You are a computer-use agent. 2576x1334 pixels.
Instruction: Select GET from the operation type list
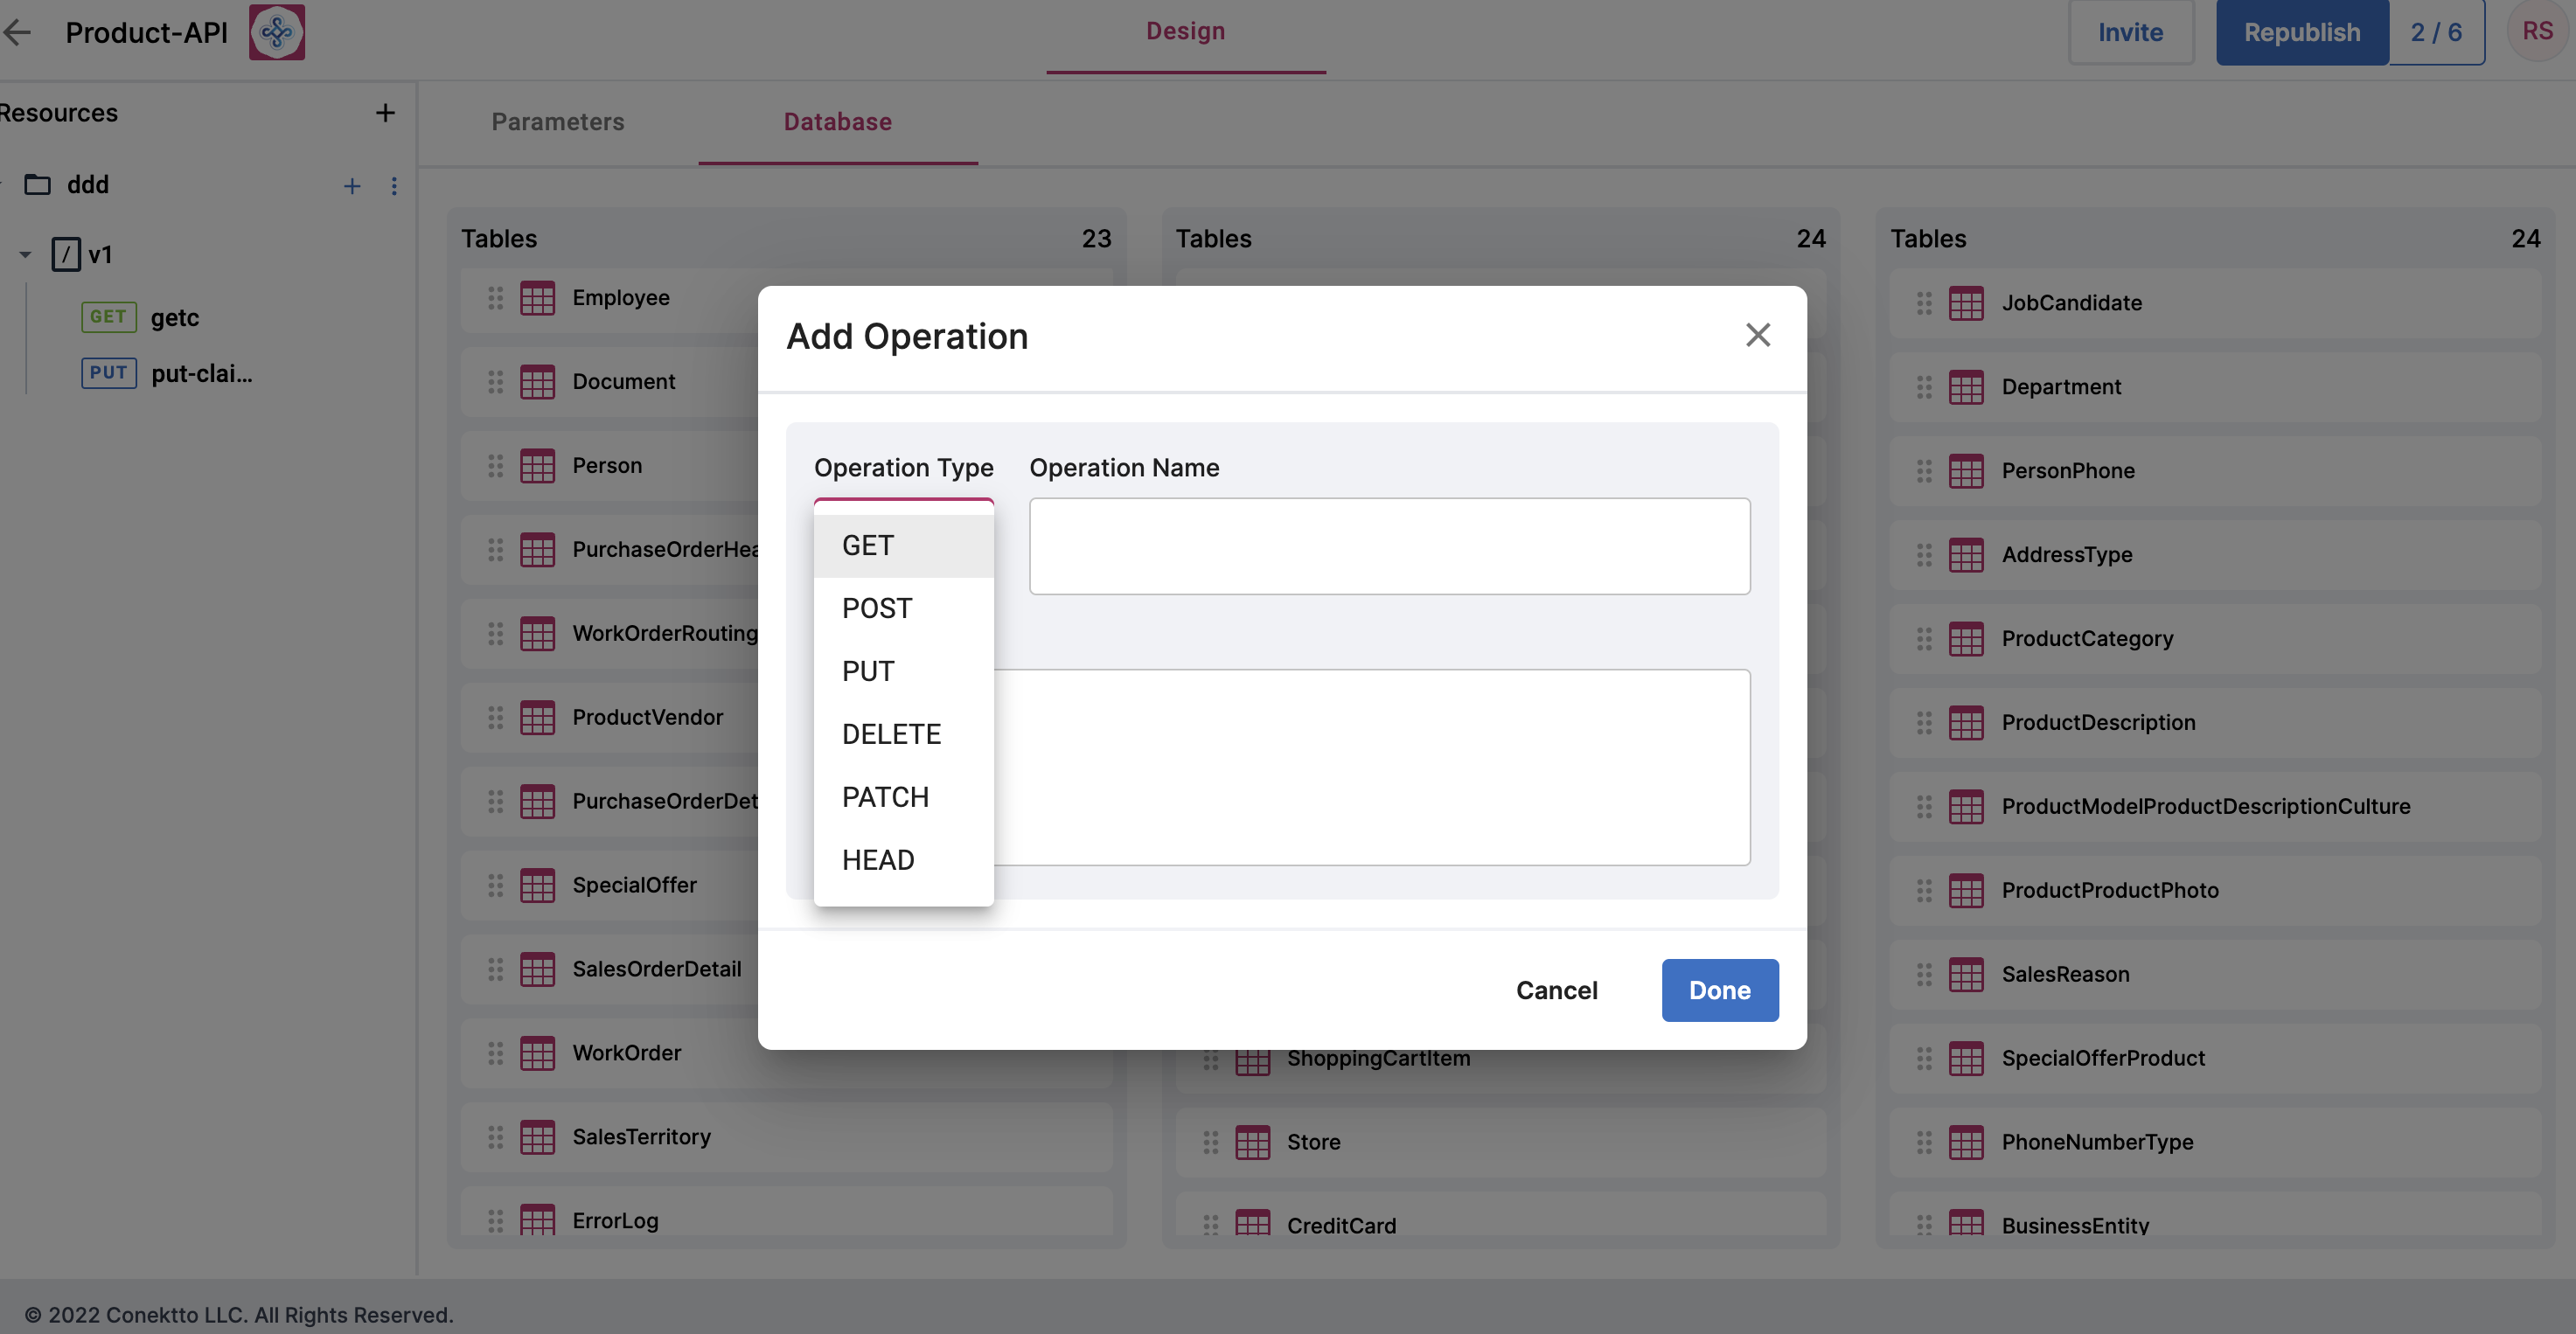pos(903,546)
